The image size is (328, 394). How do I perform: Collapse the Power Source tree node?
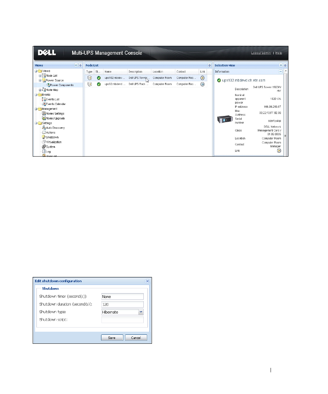click(x=40, y=81)
